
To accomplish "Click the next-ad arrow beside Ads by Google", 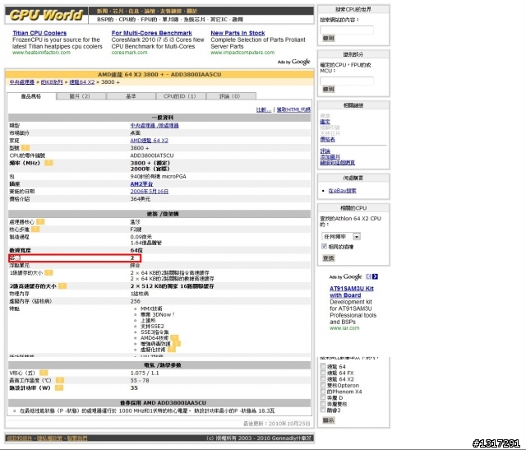I will coord(375,276).
